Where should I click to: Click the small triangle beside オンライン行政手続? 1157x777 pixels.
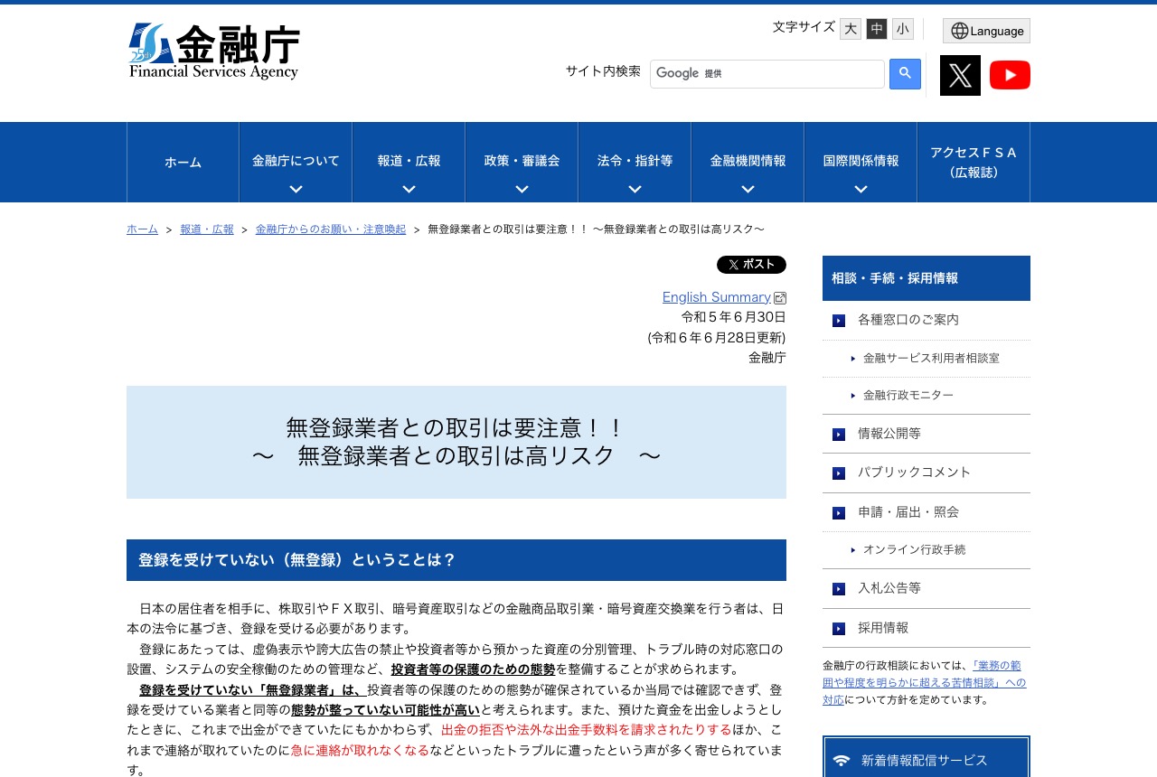[853, 550]
